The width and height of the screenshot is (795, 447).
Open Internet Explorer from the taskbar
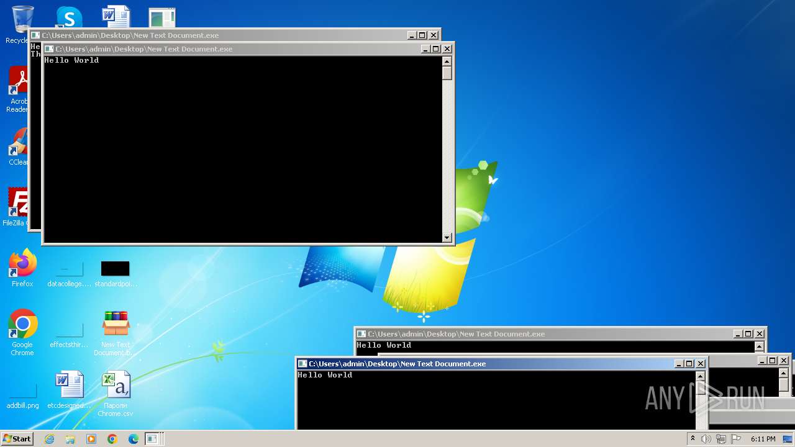pos(49,439)
